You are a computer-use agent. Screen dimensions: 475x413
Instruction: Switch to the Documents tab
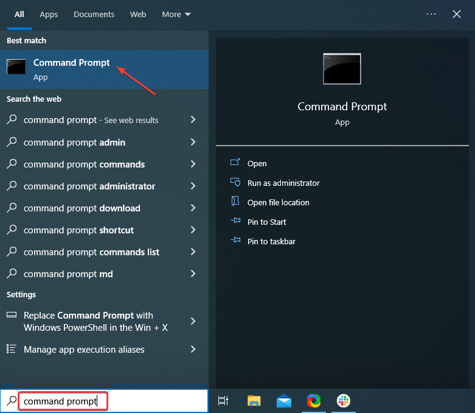tap(94, 14)
